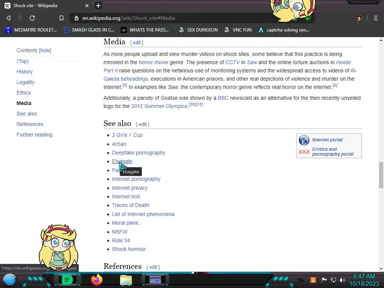Open the Action Center flag tray icon

324,280
